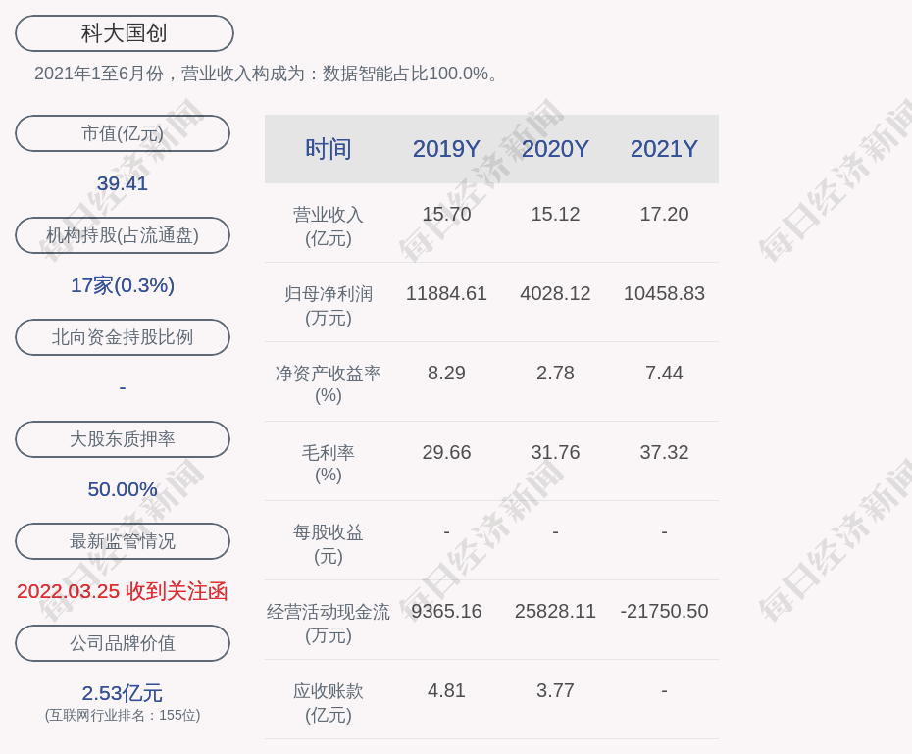
Task: Select the 17家(0.3%) holding value
Action: click(x=123, y=285)
